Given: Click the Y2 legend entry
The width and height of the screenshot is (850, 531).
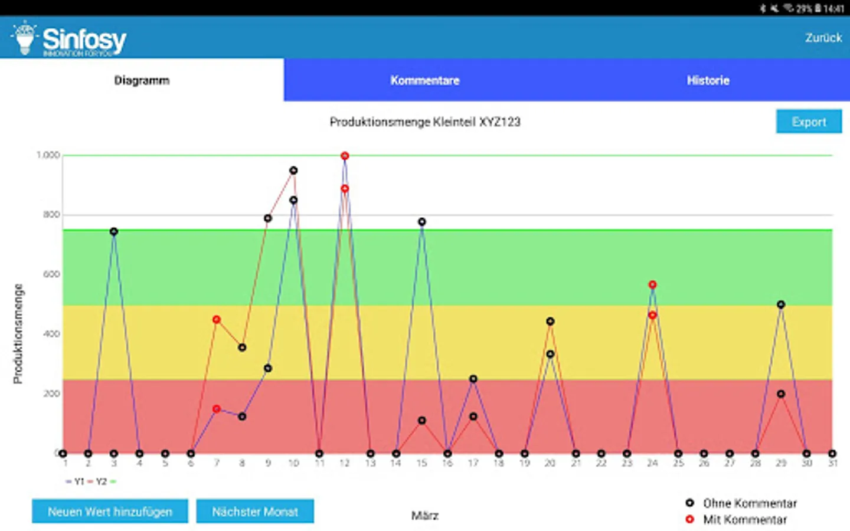Looking at the screenshot, I should 97,481.
